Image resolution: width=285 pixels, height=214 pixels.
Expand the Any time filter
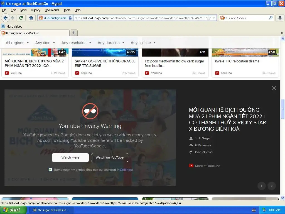point(45,43)
